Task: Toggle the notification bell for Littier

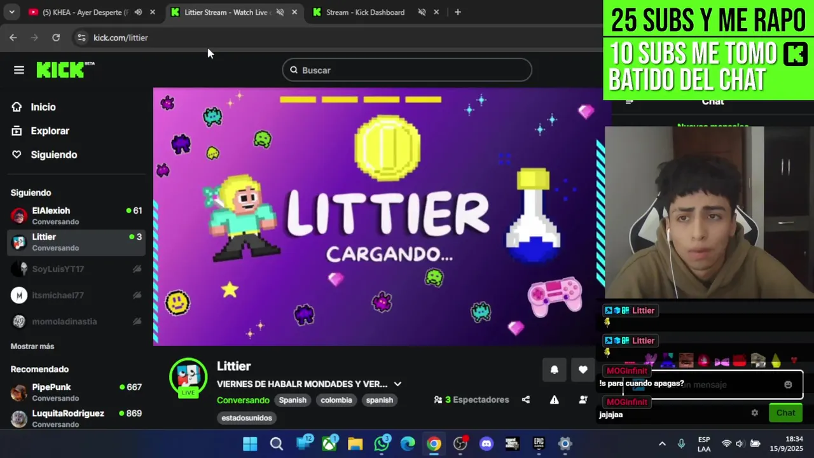Action: click(x=554, y=370)
